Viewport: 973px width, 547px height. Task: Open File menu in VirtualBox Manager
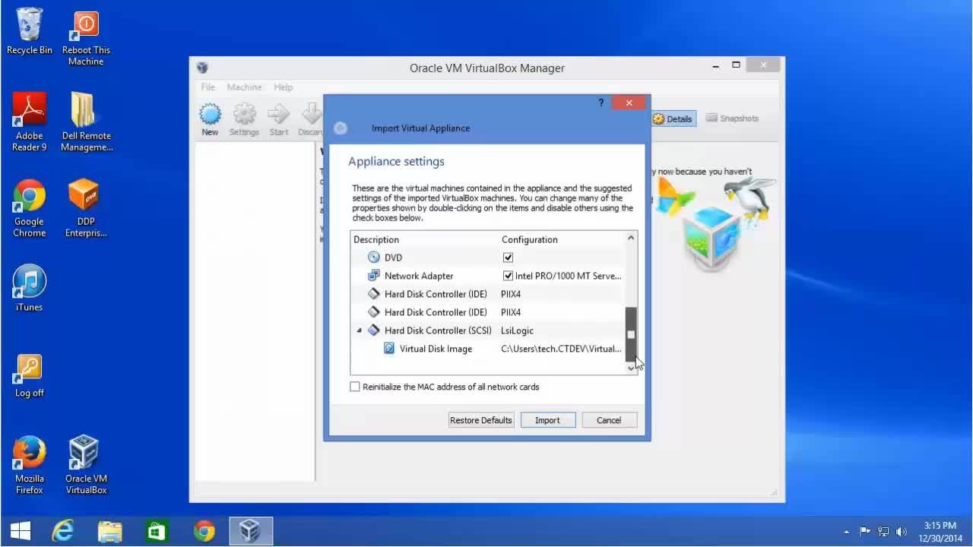[x=208, y=87]
